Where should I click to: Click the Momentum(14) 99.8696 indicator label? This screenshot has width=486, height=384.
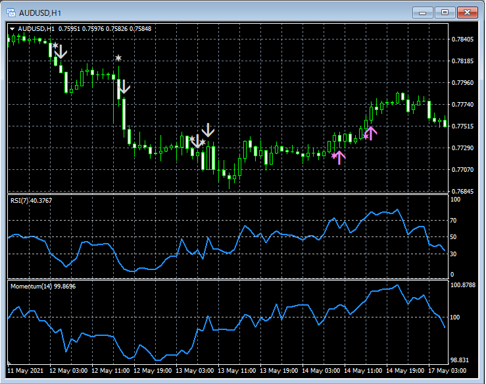click(x=43, y=287)
